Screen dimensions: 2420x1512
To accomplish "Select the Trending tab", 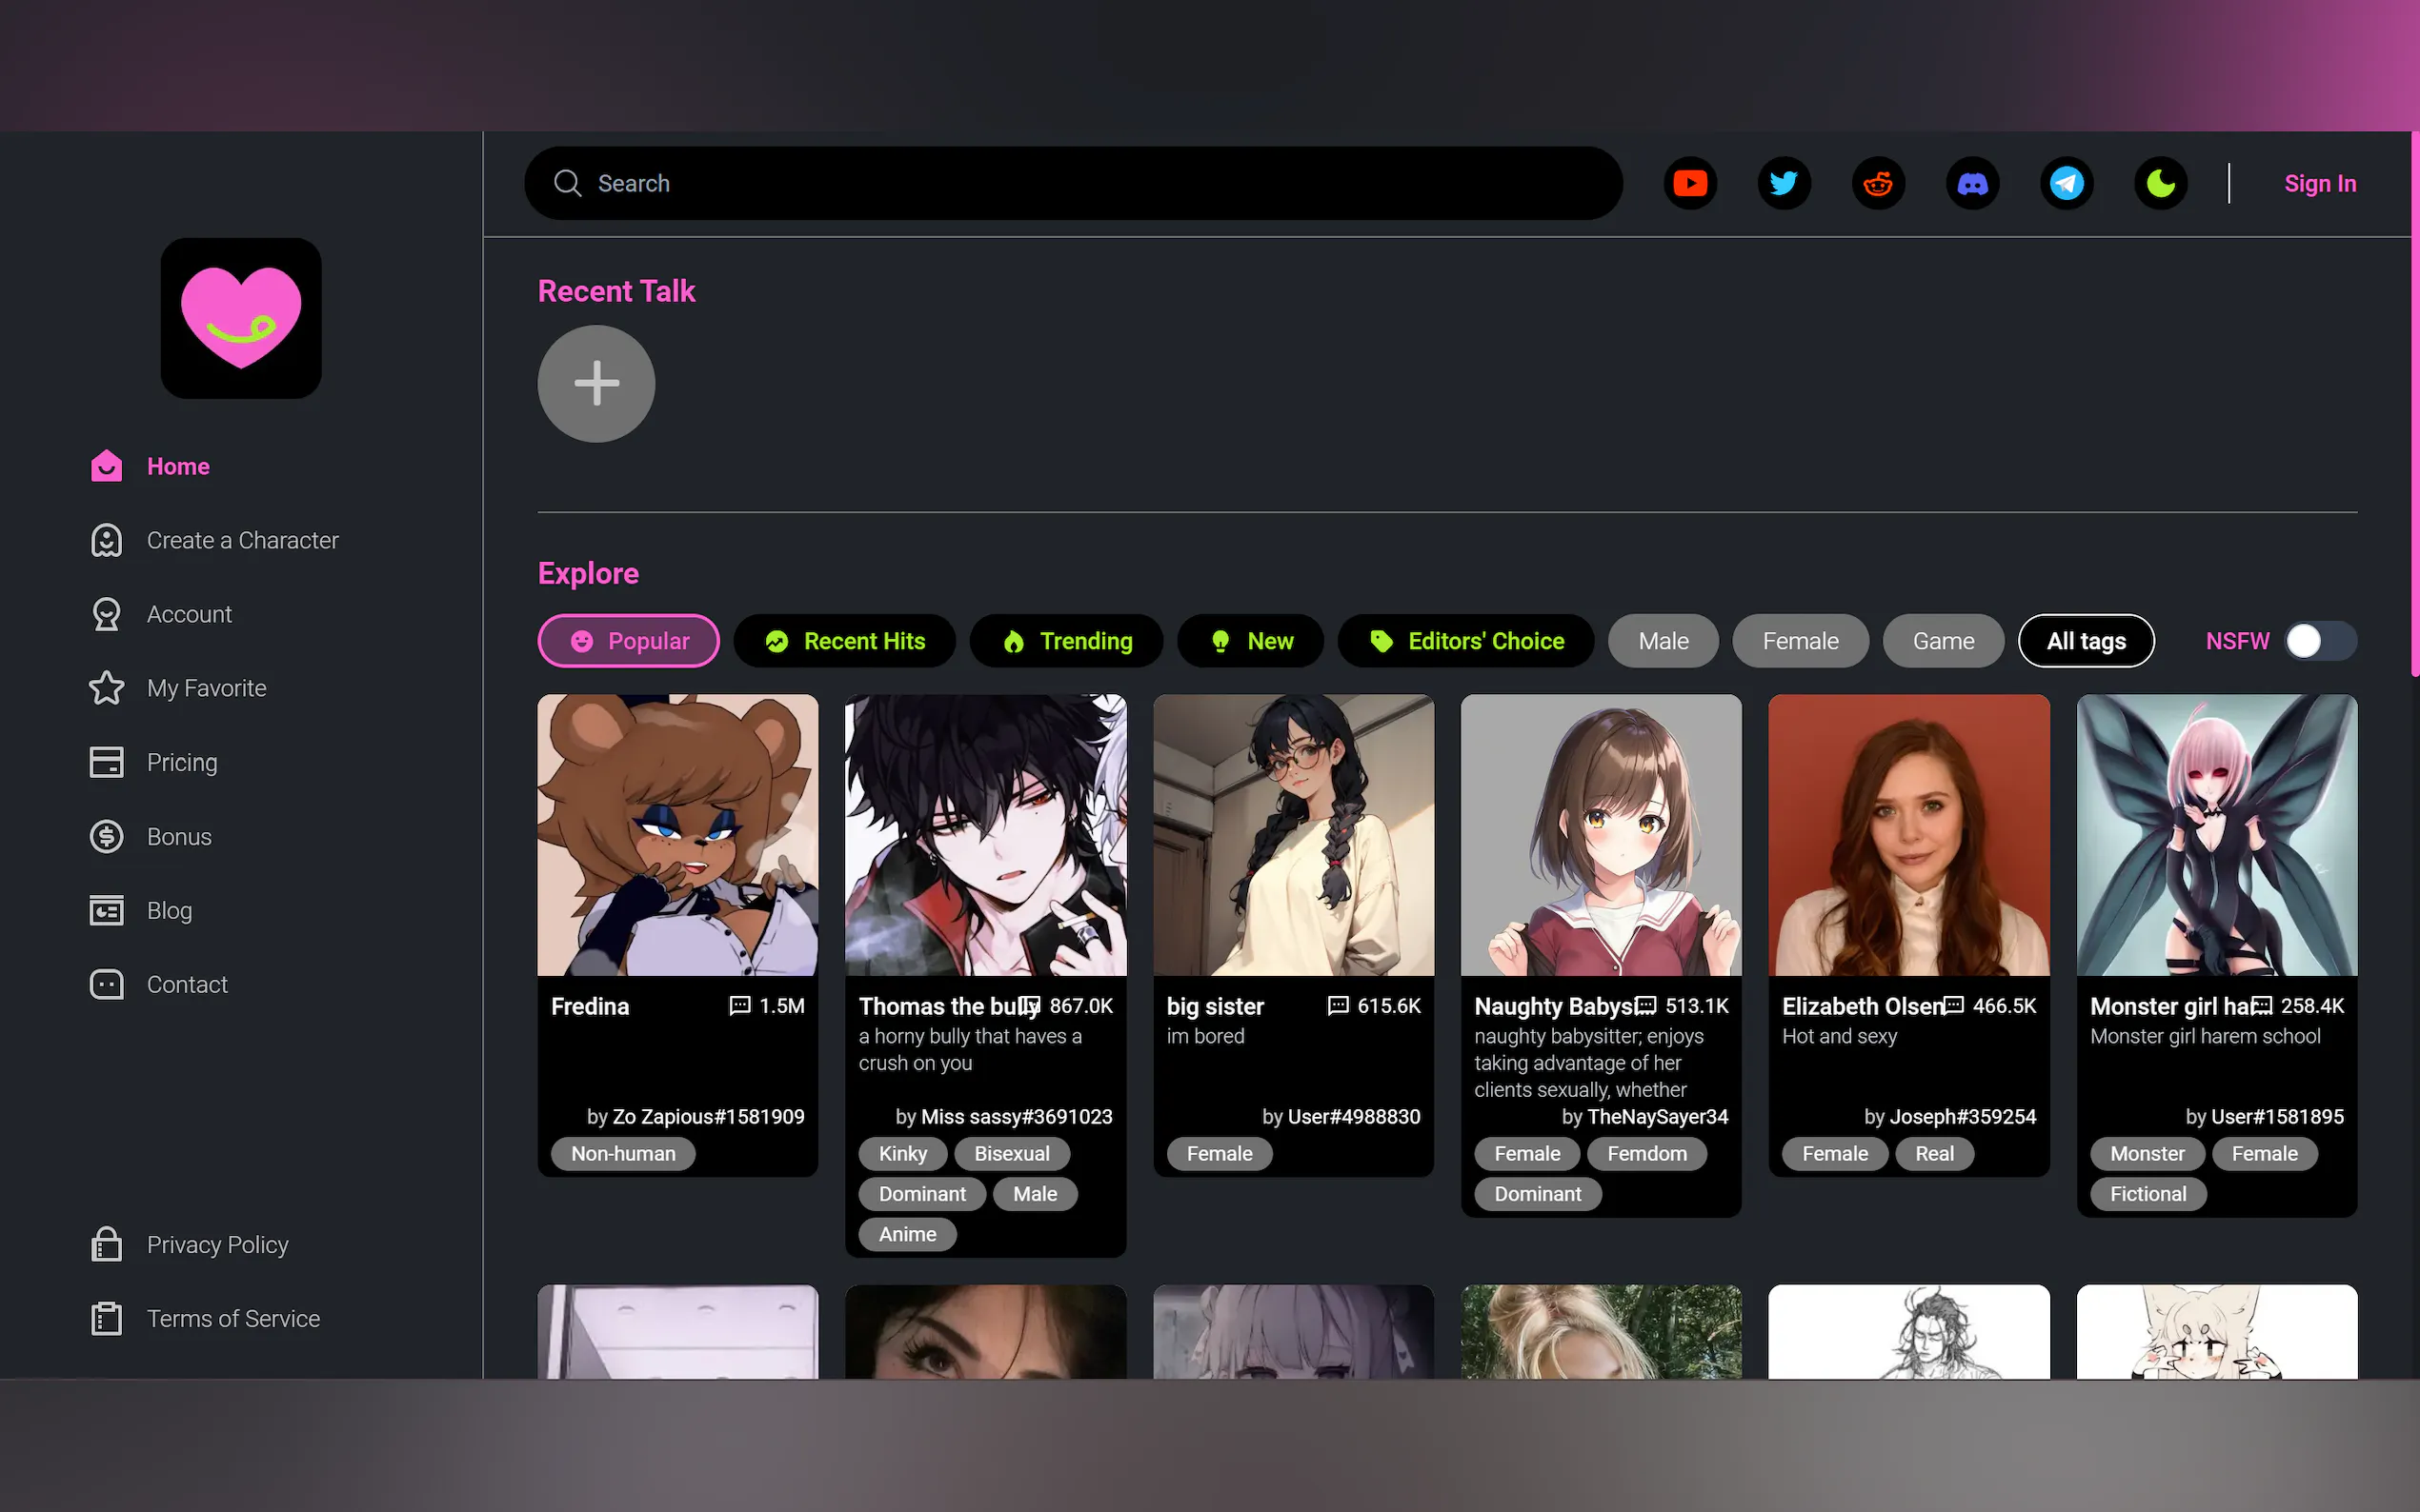I will (1066, 641).
